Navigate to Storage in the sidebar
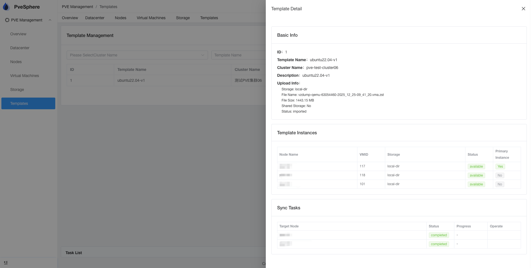This screenshot has width=531, height=268. (17, 90)
